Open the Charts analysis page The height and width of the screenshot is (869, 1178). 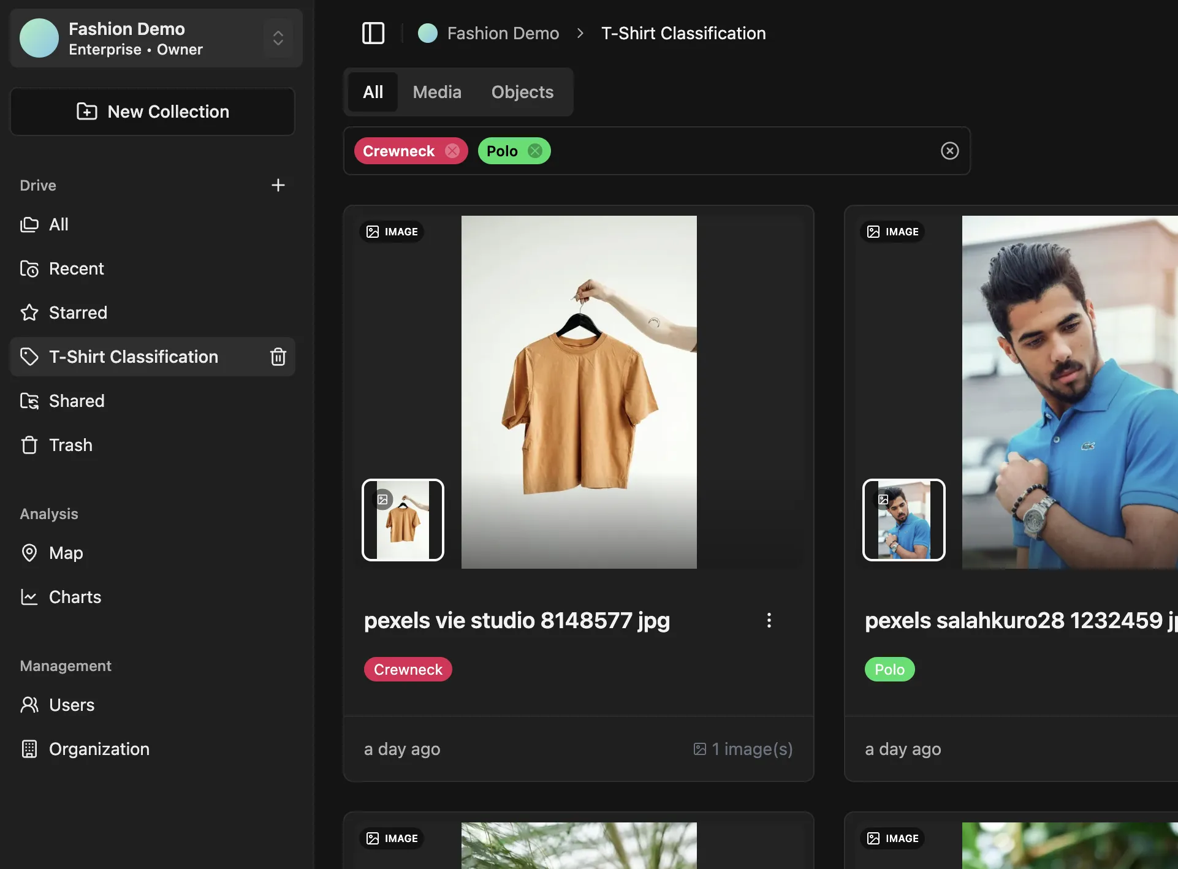75,597
